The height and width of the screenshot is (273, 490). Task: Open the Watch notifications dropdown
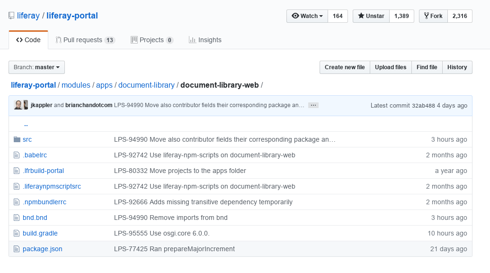point(307,16)
